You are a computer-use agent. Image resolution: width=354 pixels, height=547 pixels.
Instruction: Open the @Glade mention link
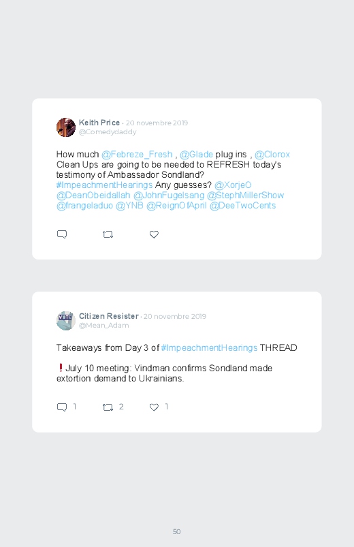click(196, 154)
